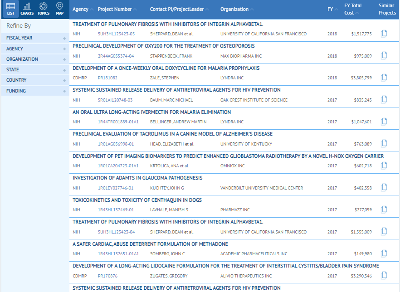Open project number 1R44TR001889-01A1
400x292 pixels.
(118, 122)
